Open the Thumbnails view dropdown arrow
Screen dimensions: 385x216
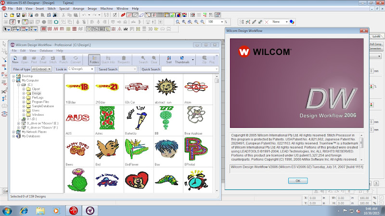(193, 60)
